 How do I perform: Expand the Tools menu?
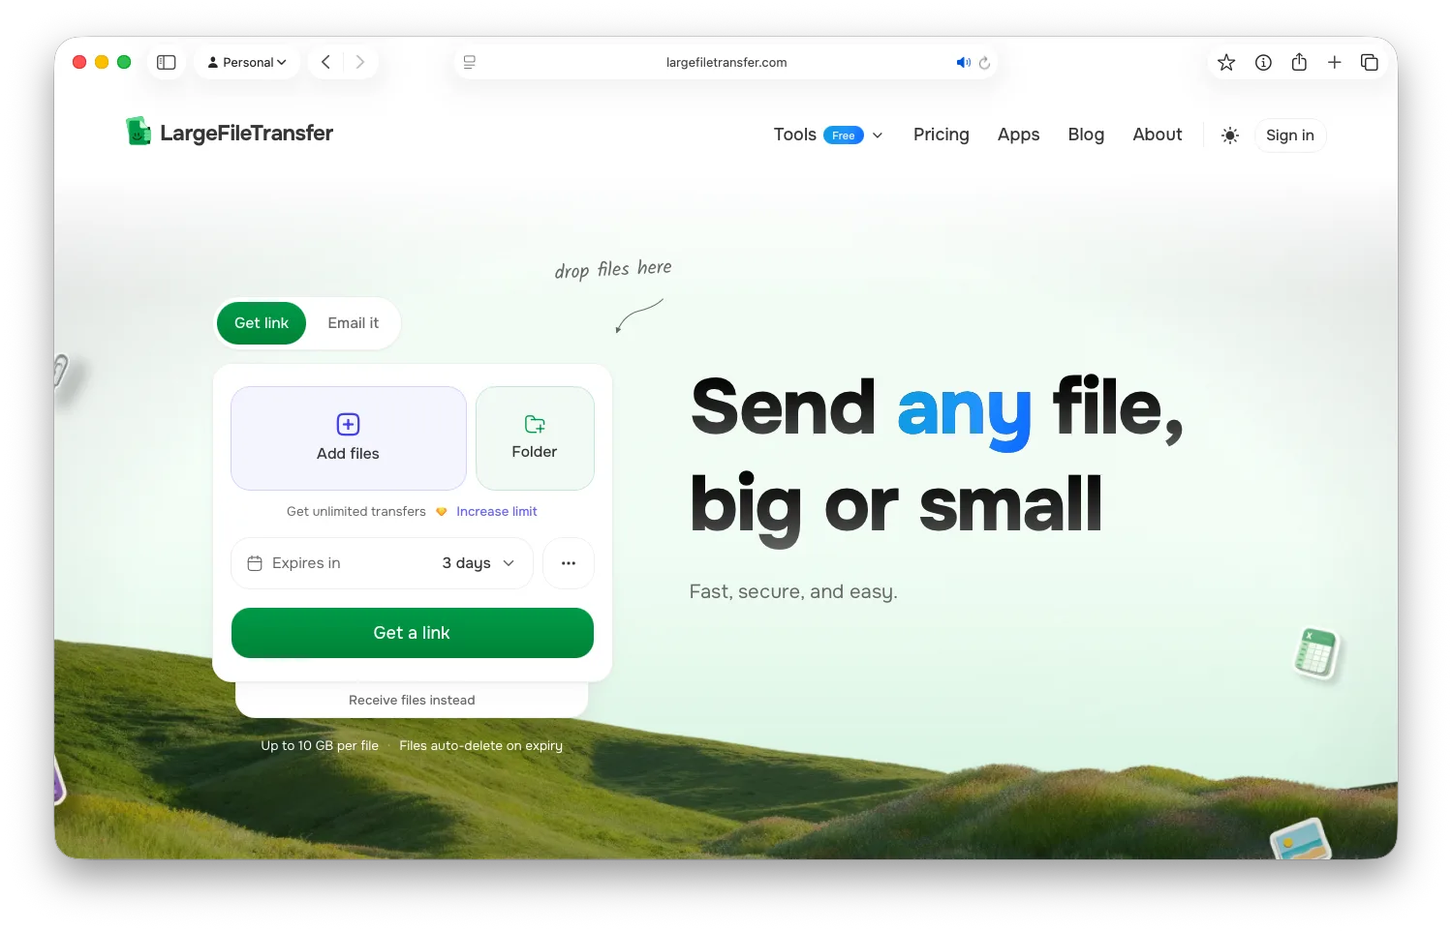click(828, 135)
